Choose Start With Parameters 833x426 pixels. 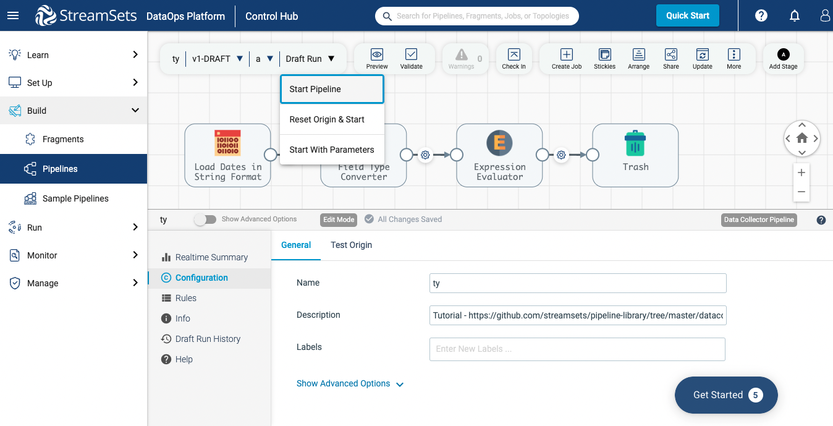tap(332, 150)
